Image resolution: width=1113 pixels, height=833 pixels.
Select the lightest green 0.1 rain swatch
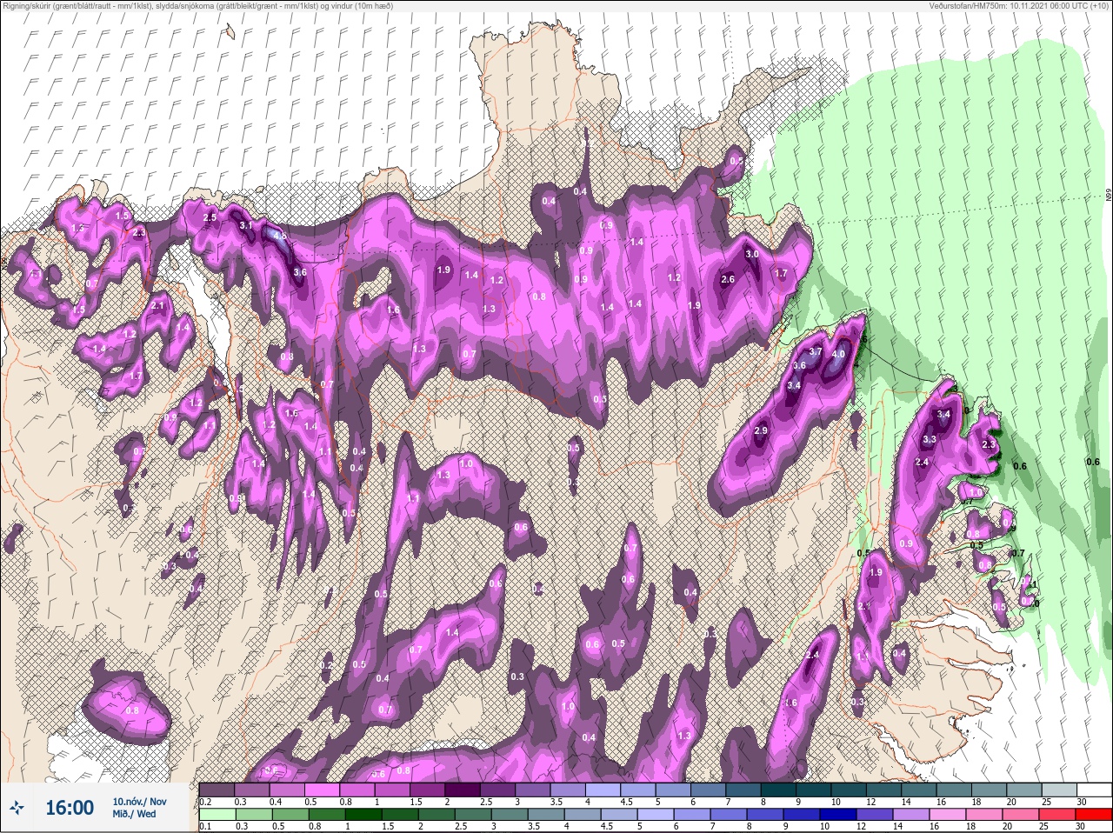217,815
